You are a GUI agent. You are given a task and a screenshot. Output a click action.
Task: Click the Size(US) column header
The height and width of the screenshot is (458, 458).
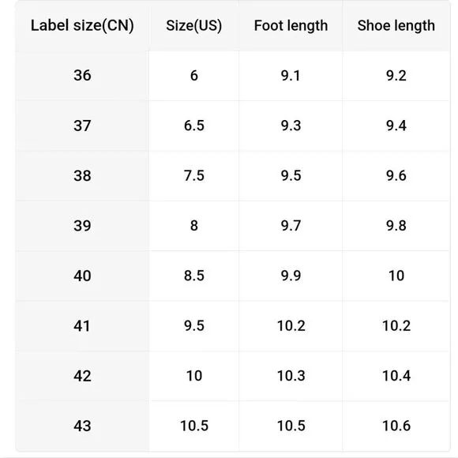tap(194, 25)
